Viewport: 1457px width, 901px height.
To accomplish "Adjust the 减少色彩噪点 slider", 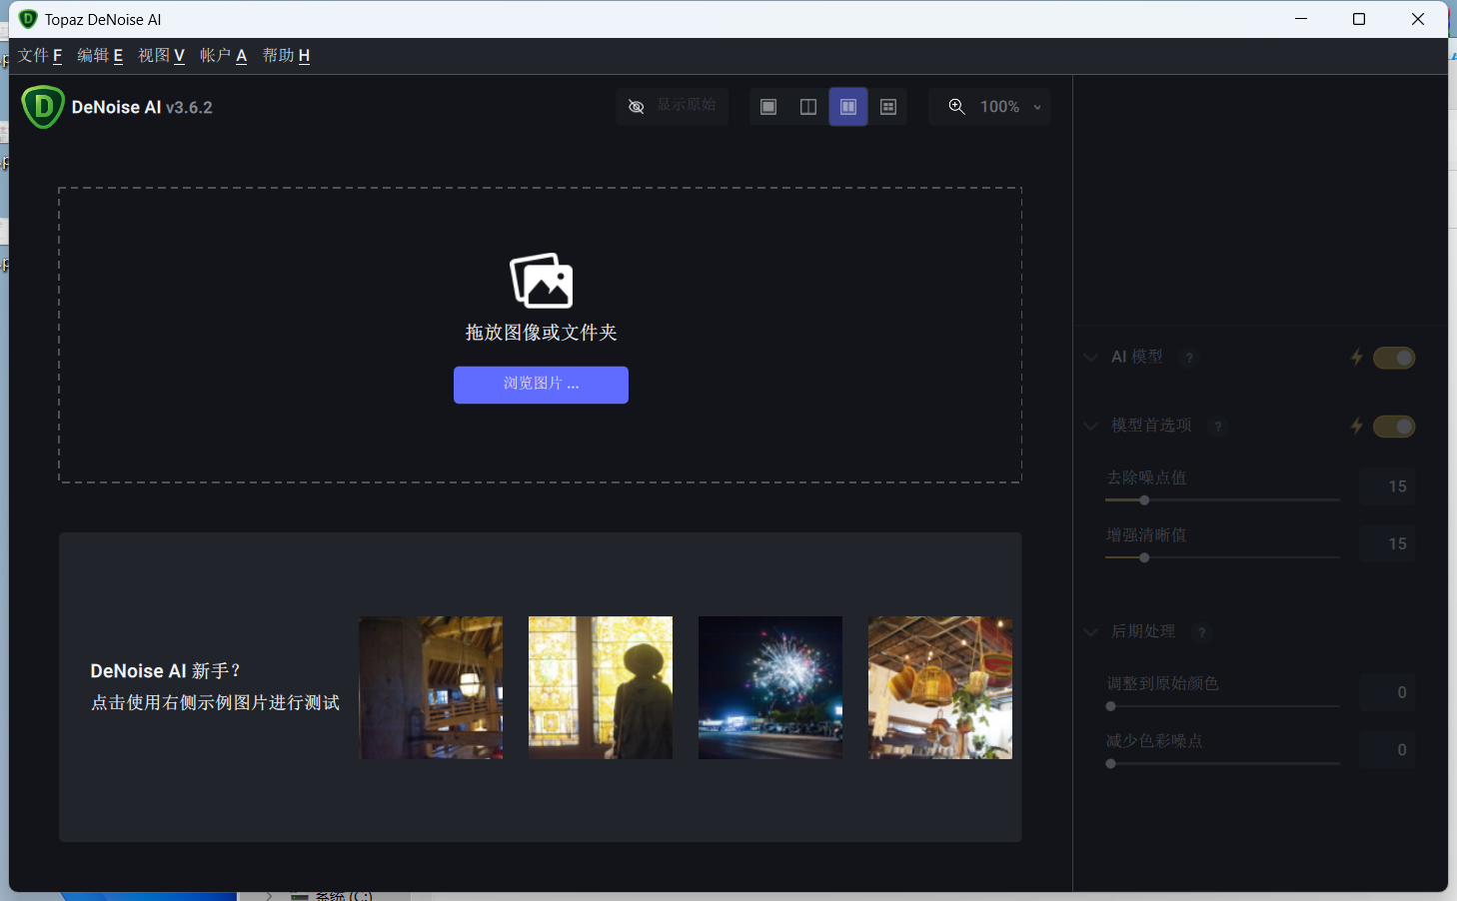I will click(1222, 763).
